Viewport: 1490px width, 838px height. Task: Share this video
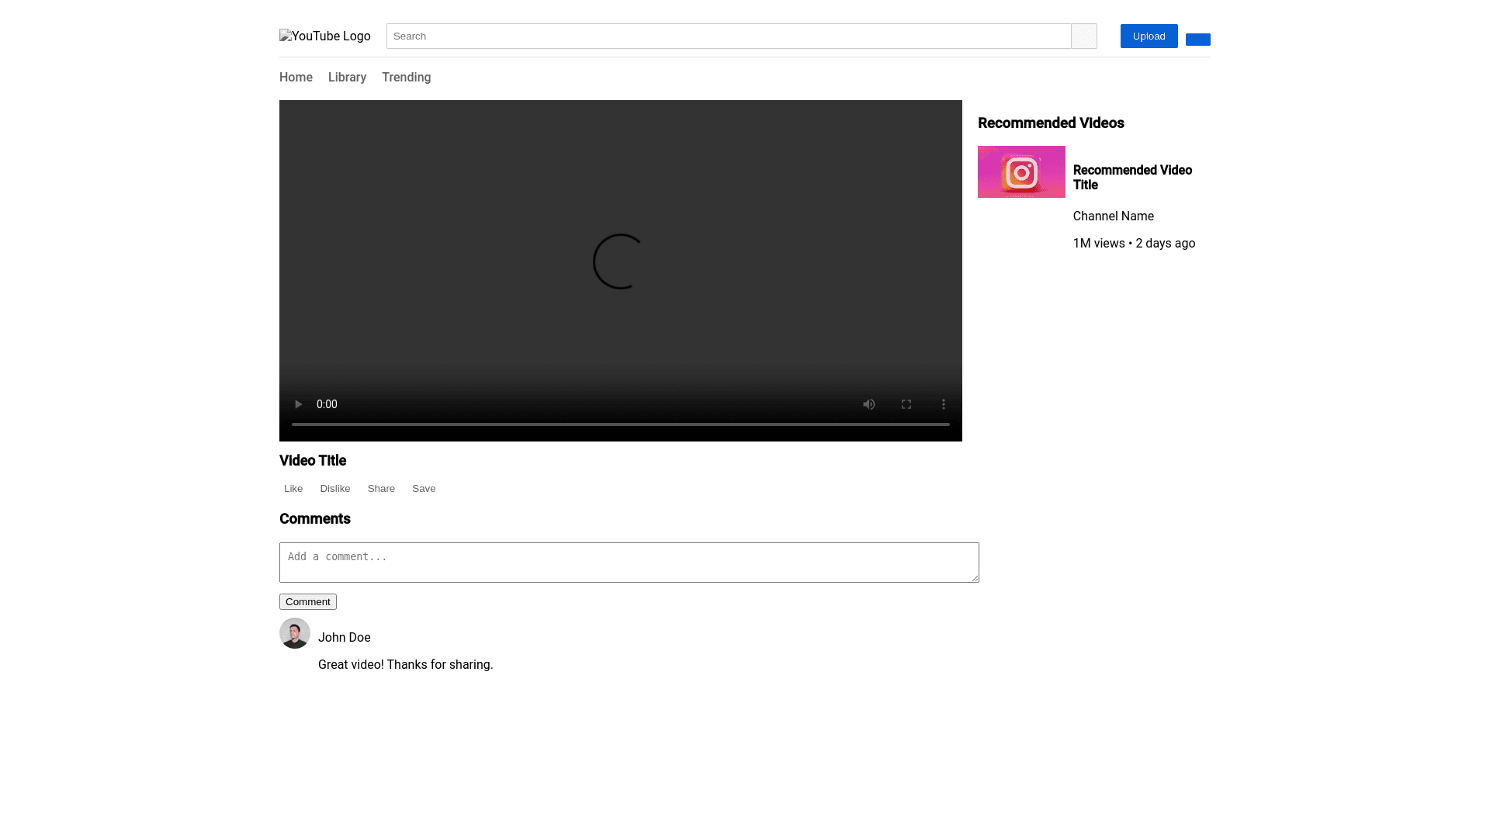click(381, 488)
